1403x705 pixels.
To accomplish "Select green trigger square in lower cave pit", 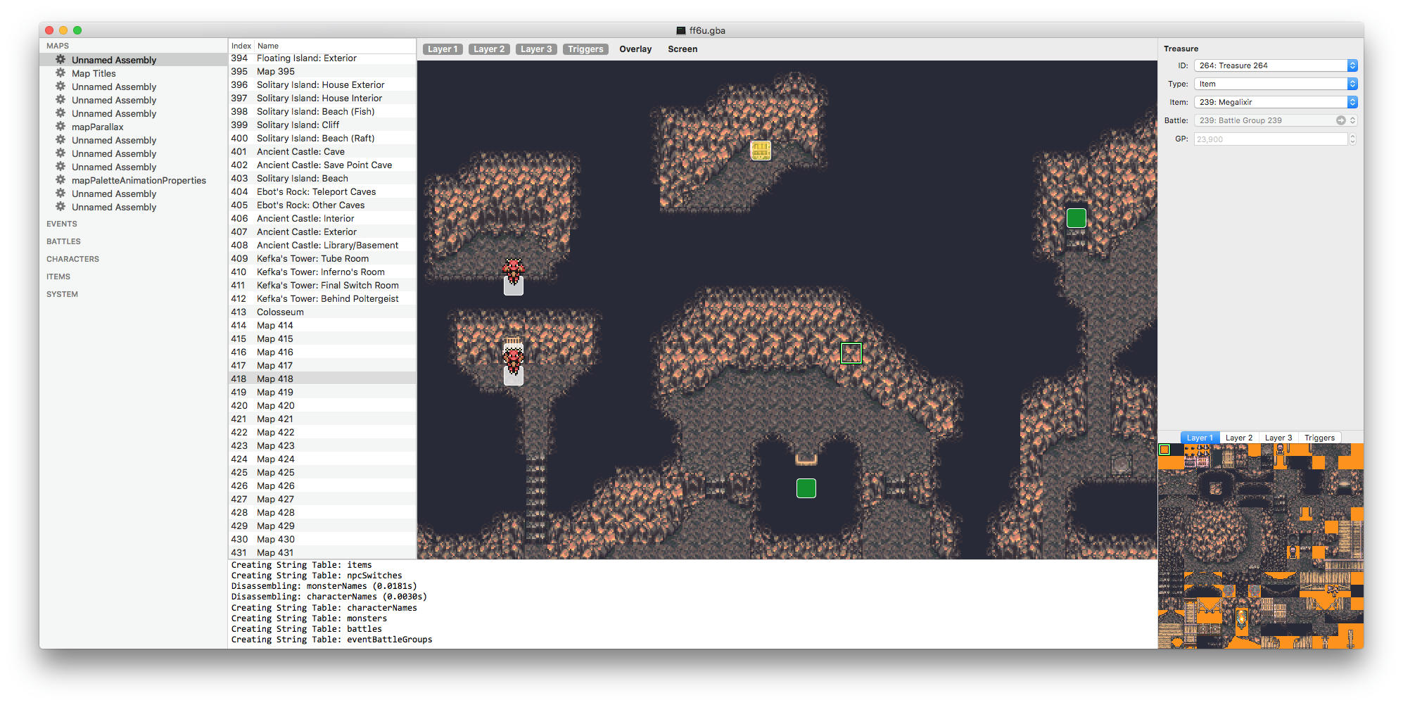I will tap(806, 488).
